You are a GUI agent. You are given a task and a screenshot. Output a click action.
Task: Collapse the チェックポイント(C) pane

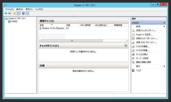[x=126, y=45]
